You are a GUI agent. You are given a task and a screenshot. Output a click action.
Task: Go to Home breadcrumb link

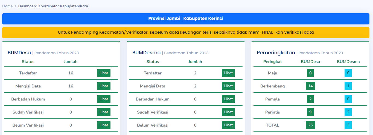pyautogui.click(x=7, y=6)
